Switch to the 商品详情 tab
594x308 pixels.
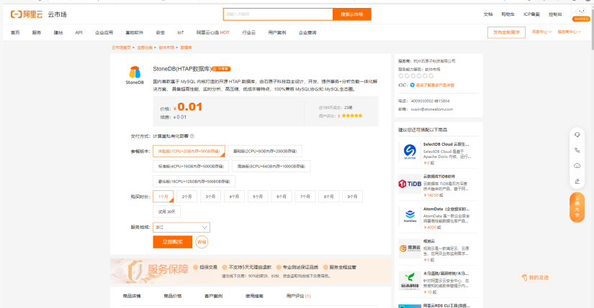132,296
